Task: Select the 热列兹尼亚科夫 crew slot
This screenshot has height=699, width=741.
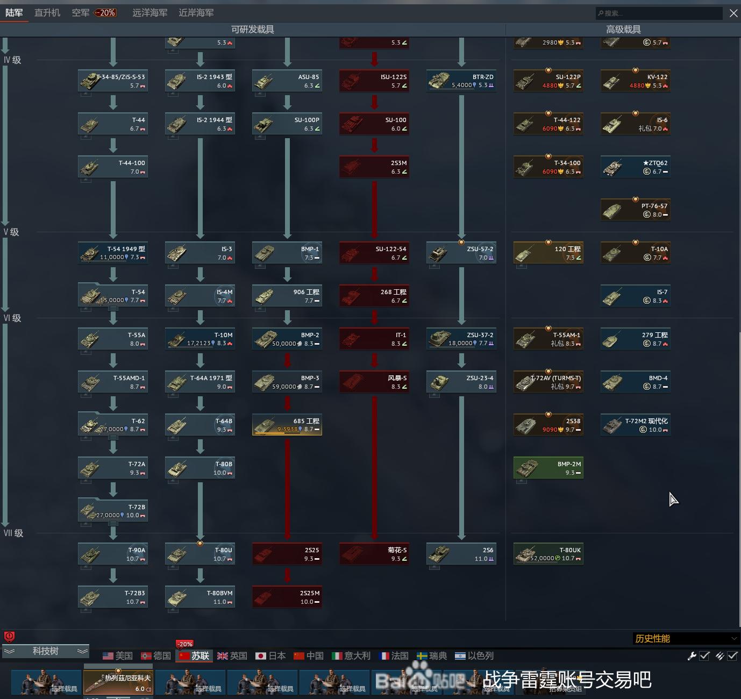Action: (118, 682)
